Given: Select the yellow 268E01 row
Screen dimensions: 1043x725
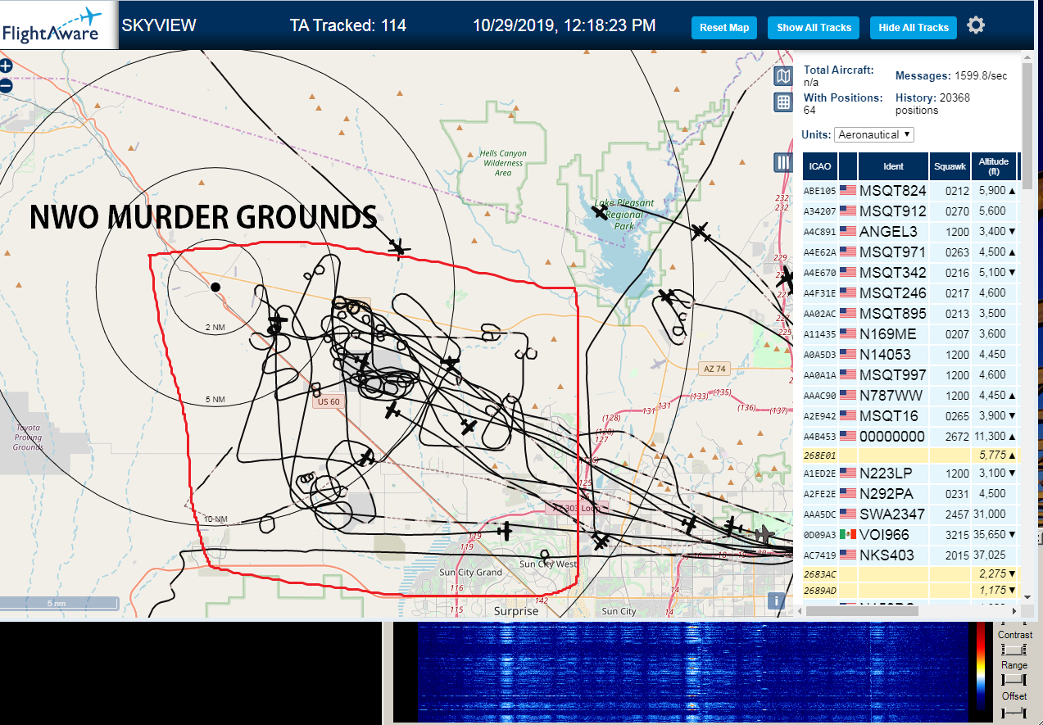Looking at the screenshot, I should (910, 455).
